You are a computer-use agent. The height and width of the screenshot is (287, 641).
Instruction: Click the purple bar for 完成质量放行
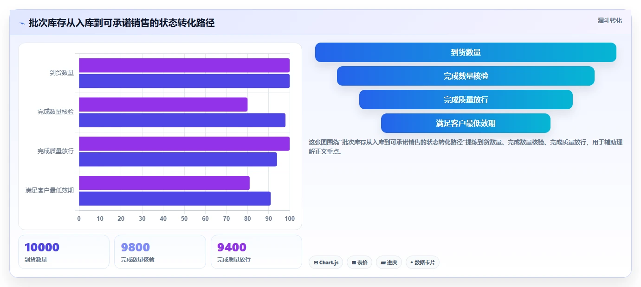click(x=184, y=143)
